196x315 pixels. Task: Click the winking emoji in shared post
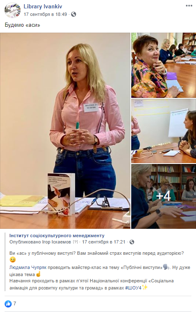point(13,260)
